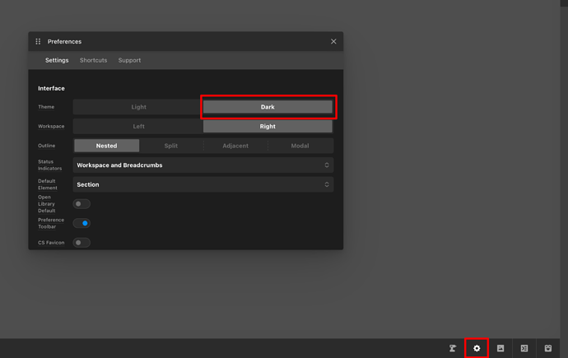Toggle Open Library Default switch
This screenshot has width=568, height=358.
tap(81, 203)
